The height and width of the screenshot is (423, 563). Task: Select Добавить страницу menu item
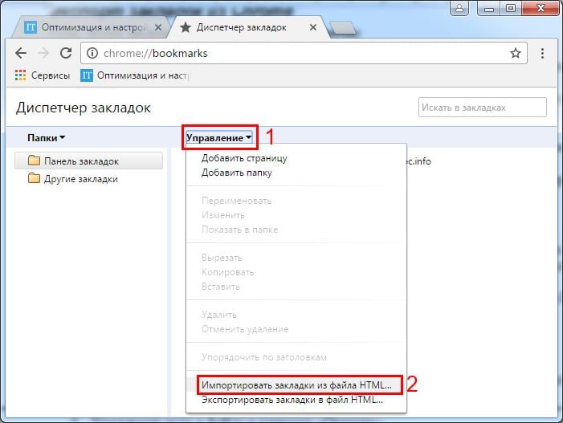(x=244, y=158)
